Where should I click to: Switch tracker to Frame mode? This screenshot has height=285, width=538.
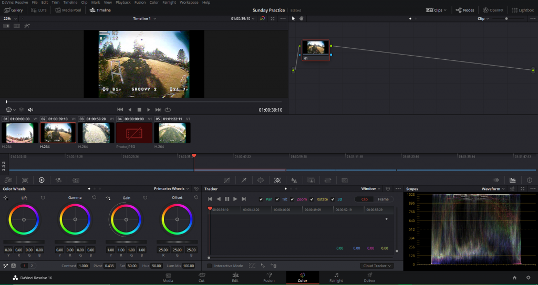point(383,199)
